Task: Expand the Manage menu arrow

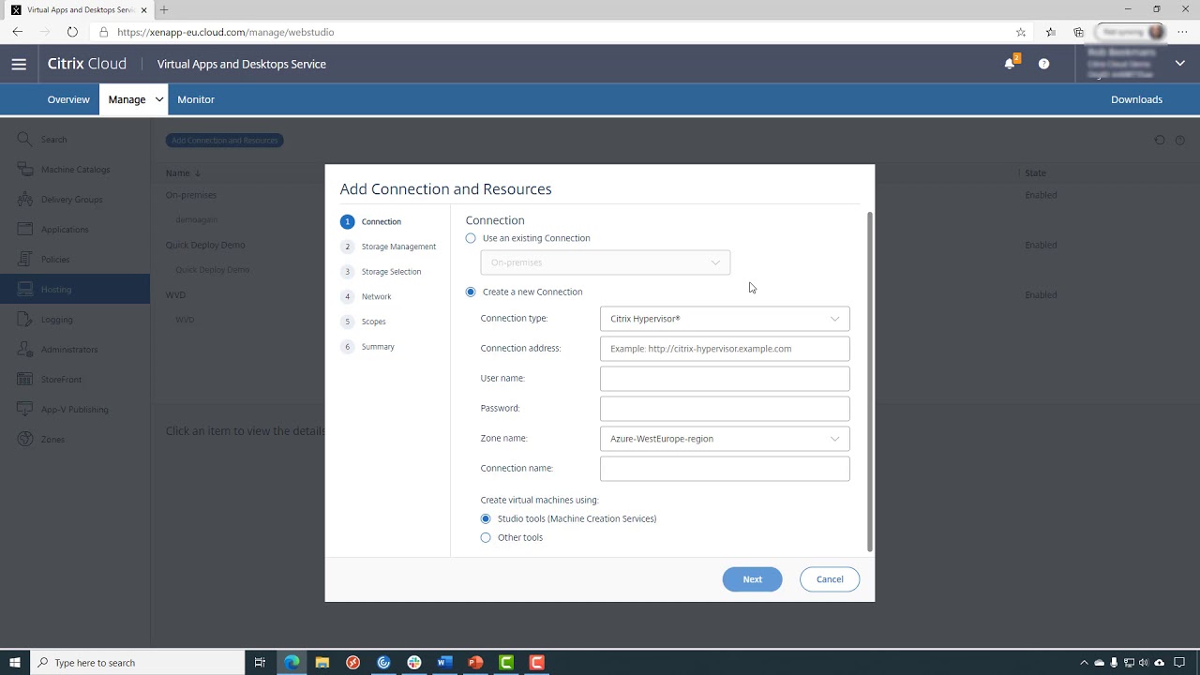Action: point(158,99)
